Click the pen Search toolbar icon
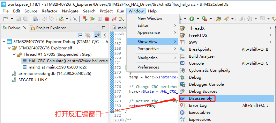Screen dimensions: 276x123 (x=226, y=19)
